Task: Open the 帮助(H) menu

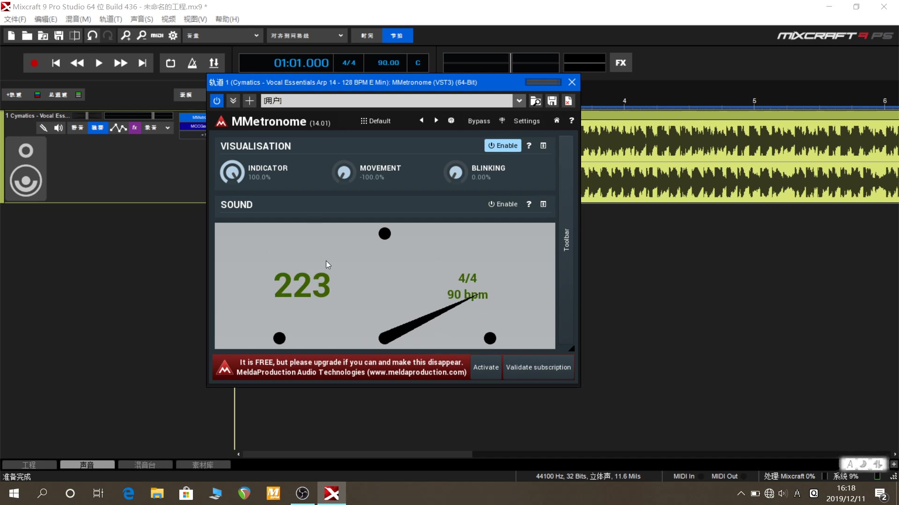Action: tap(227, 19)
